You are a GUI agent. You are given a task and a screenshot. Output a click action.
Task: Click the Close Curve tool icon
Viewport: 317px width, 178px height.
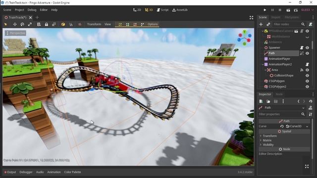tap(142, 24)
